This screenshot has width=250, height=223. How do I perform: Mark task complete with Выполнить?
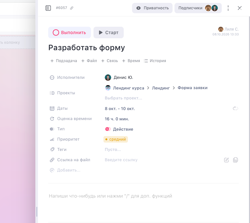point(69,33)
